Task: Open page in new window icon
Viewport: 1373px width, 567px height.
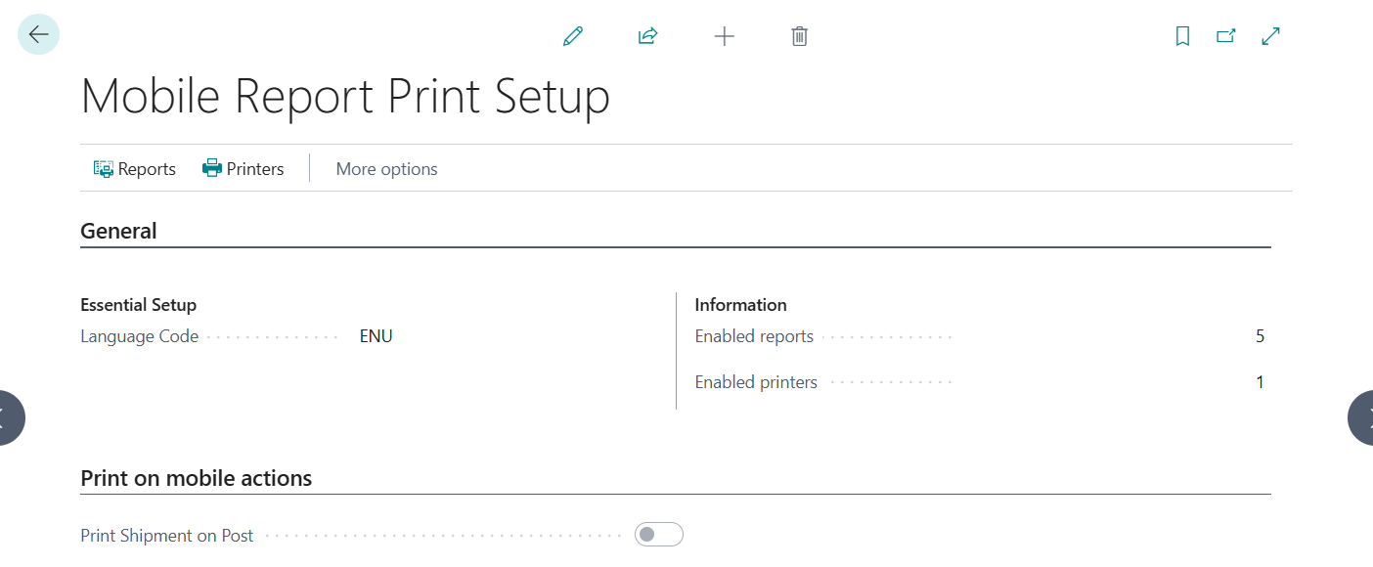Action: [x=1225, y=36]
